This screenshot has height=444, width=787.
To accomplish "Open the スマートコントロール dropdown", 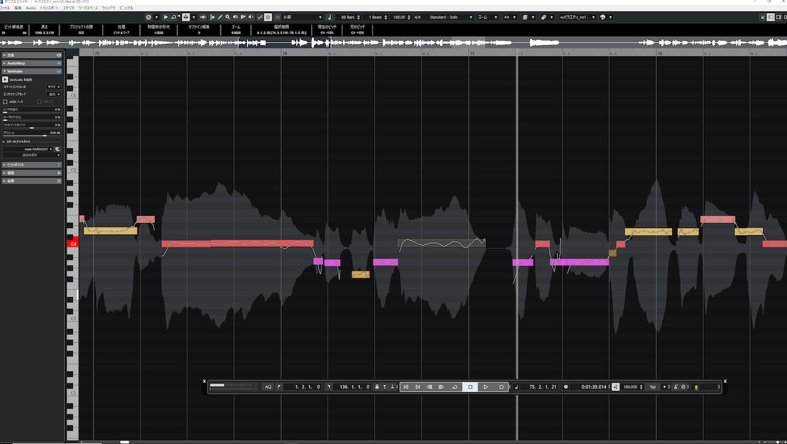I will [x=54, y=86].
